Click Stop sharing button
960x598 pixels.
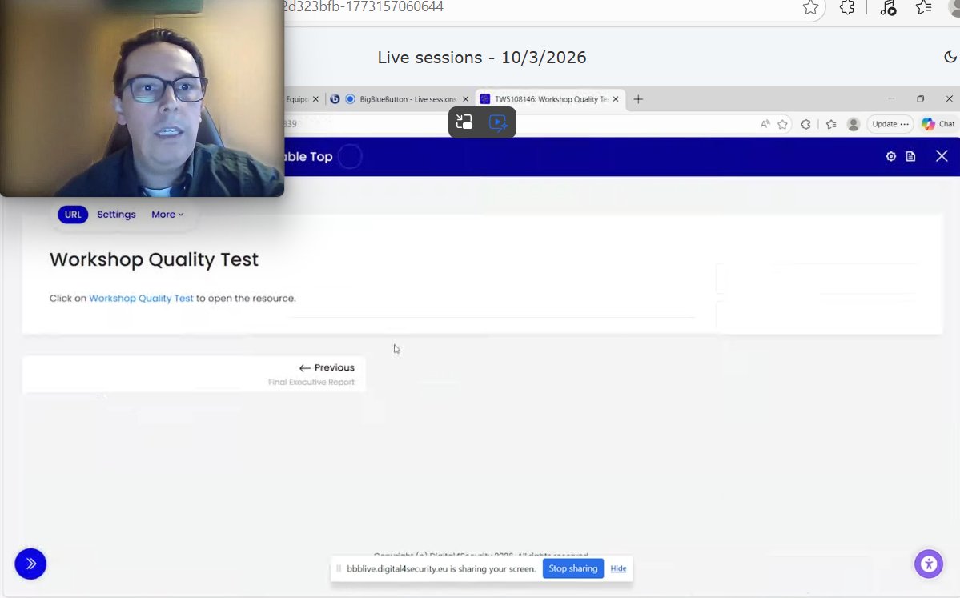(x=573, y=568)
